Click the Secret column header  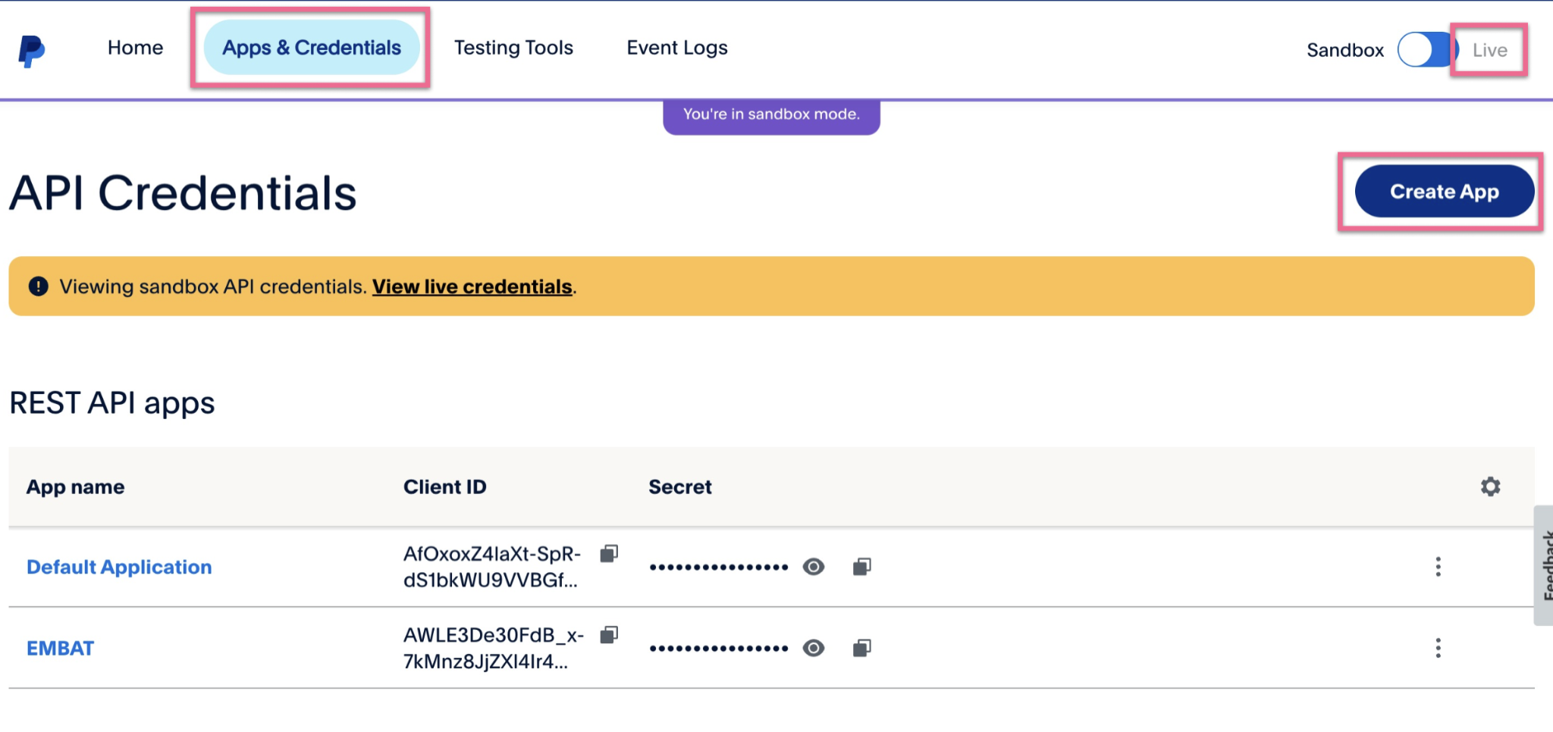click(x=679, y=486)
